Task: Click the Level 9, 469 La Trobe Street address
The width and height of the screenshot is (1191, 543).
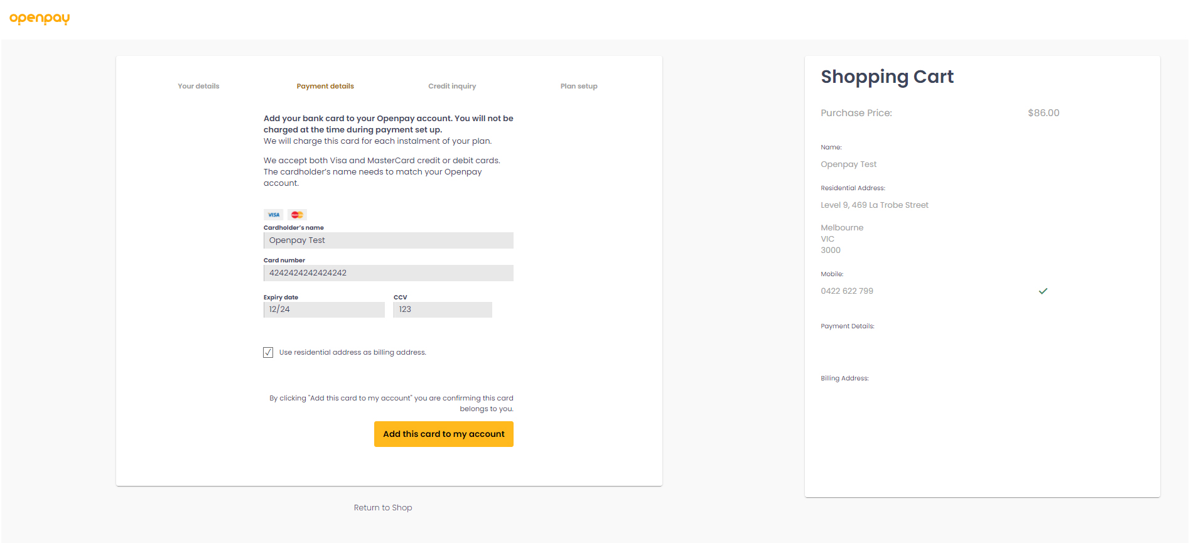Action: click(x=875, y=205)
